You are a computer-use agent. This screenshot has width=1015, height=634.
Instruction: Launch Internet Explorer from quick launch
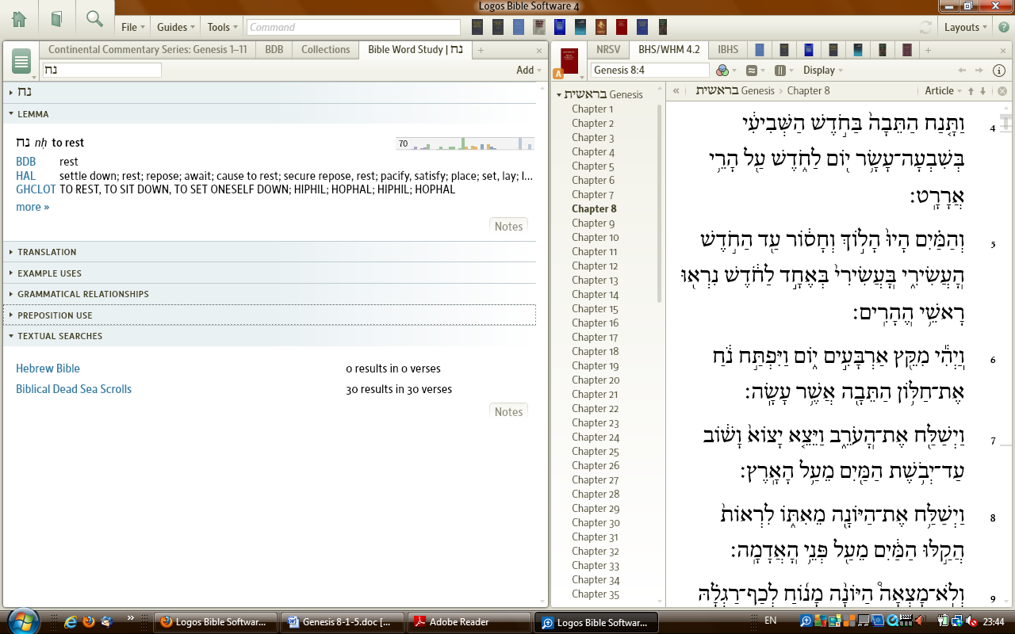(x=71, y=622)
